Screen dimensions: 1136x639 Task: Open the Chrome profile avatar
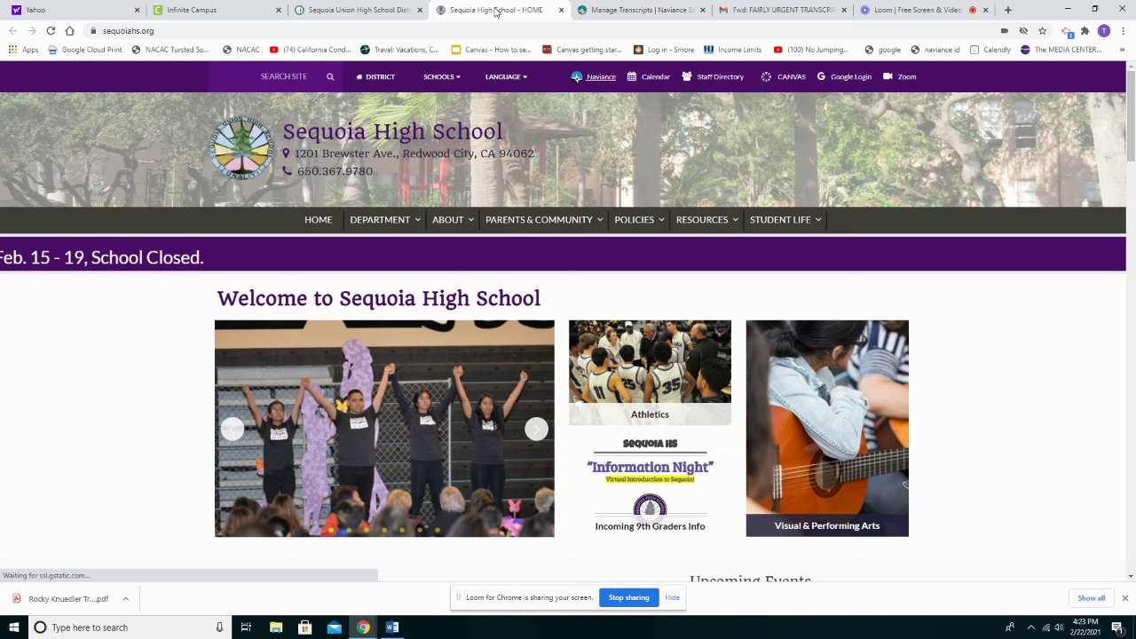[1103, 30]
